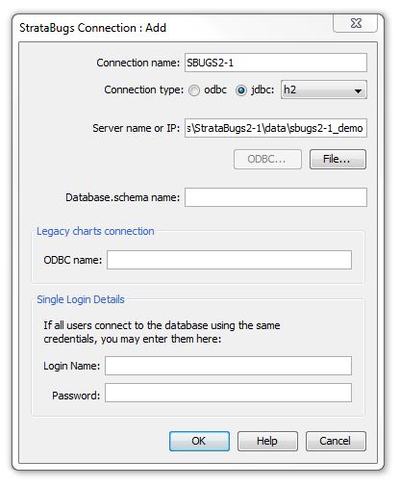Viewport: 400px width, 486px height.
Task: Open the h2 jdbc driver dropdown
Action: click(x=324, y=90)
